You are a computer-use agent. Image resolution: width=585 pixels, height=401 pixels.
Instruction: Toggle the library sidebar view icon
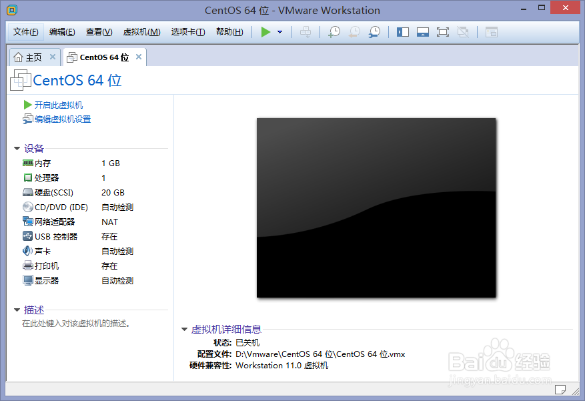point(403,33)
